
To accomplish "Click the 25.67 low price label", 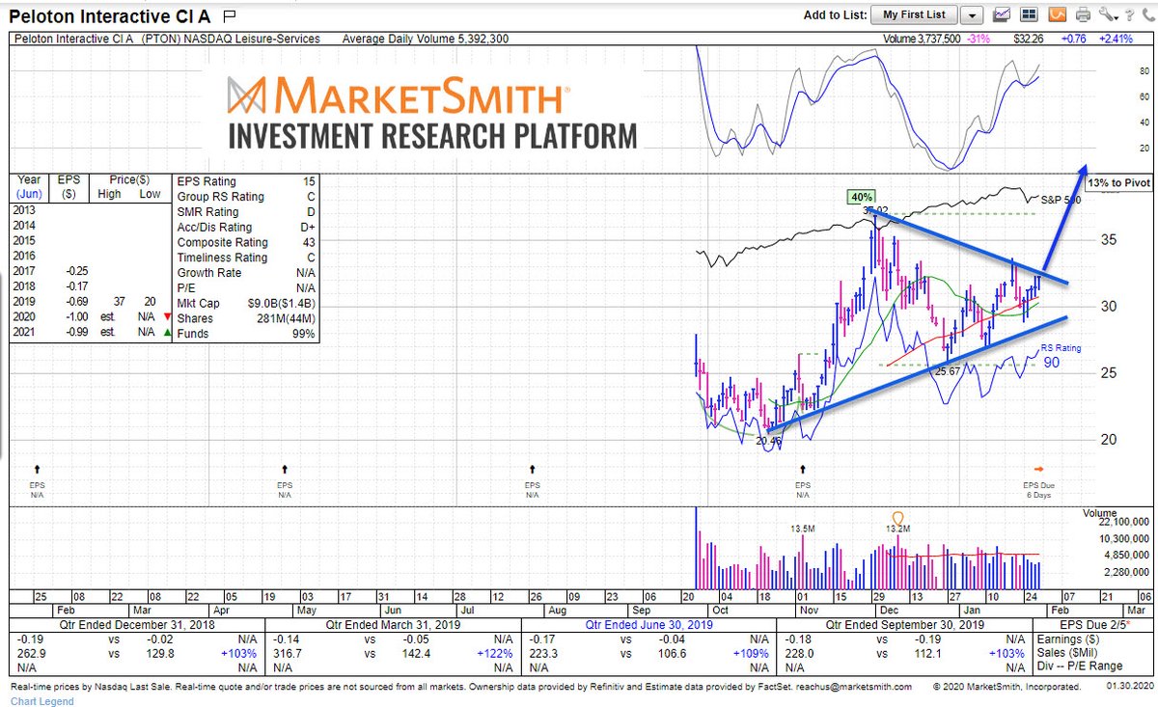I will (x=950, y=370).
